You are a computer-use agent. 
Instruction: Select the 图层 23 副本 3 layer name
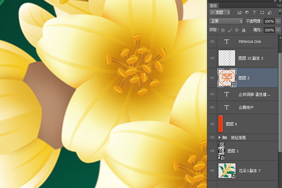[251, 58]
